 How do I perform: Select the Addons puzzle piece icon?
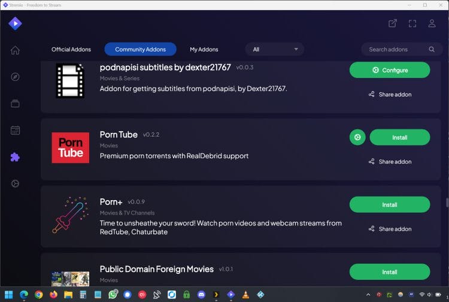click(15, 157)
